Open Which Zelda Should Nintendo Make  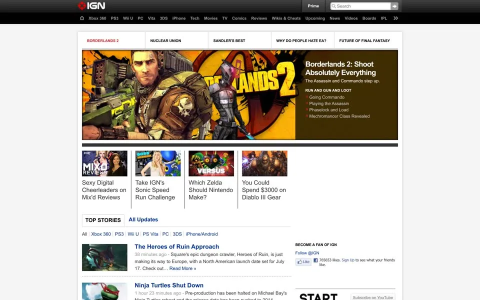point(210,190)
